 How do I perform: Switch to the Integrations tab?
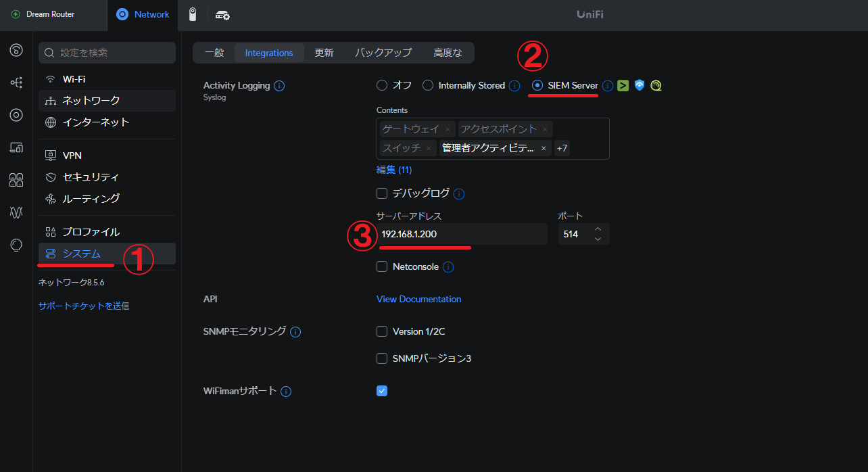tap(269, 53)
